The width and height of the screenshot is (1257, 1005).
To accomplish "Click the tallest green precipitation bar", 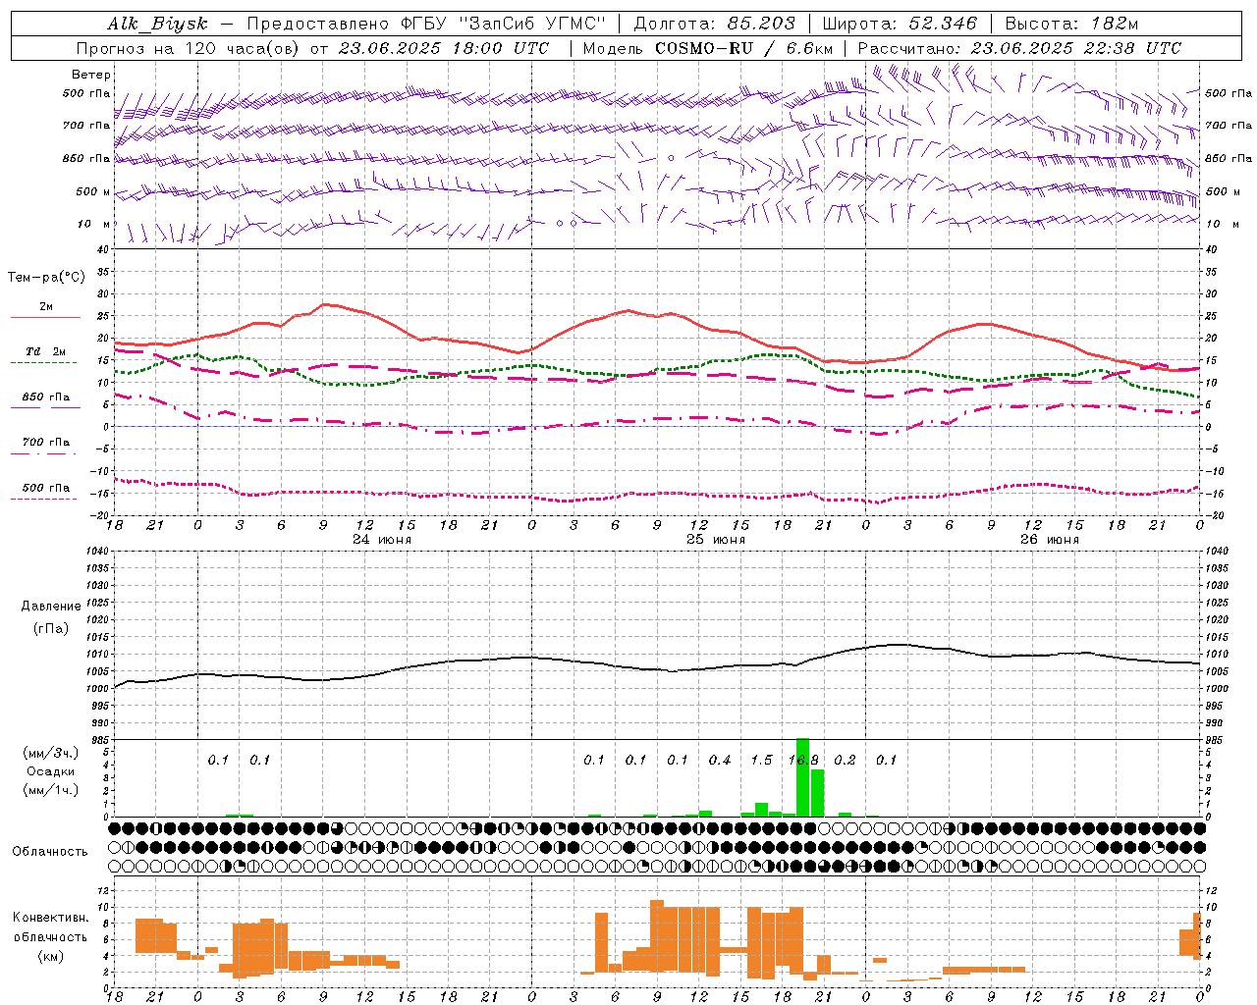I will click(802, 777).
